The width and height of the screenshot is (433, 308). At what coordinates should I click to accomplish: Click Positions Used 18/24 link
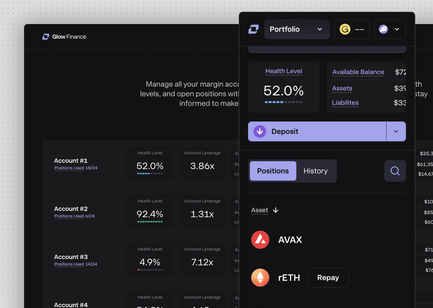coord(76,168)
